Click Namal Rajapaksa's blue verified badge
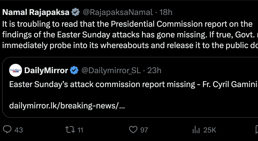Screen dimensions: 258x141 pyautogui.click(x=76, y=12)
